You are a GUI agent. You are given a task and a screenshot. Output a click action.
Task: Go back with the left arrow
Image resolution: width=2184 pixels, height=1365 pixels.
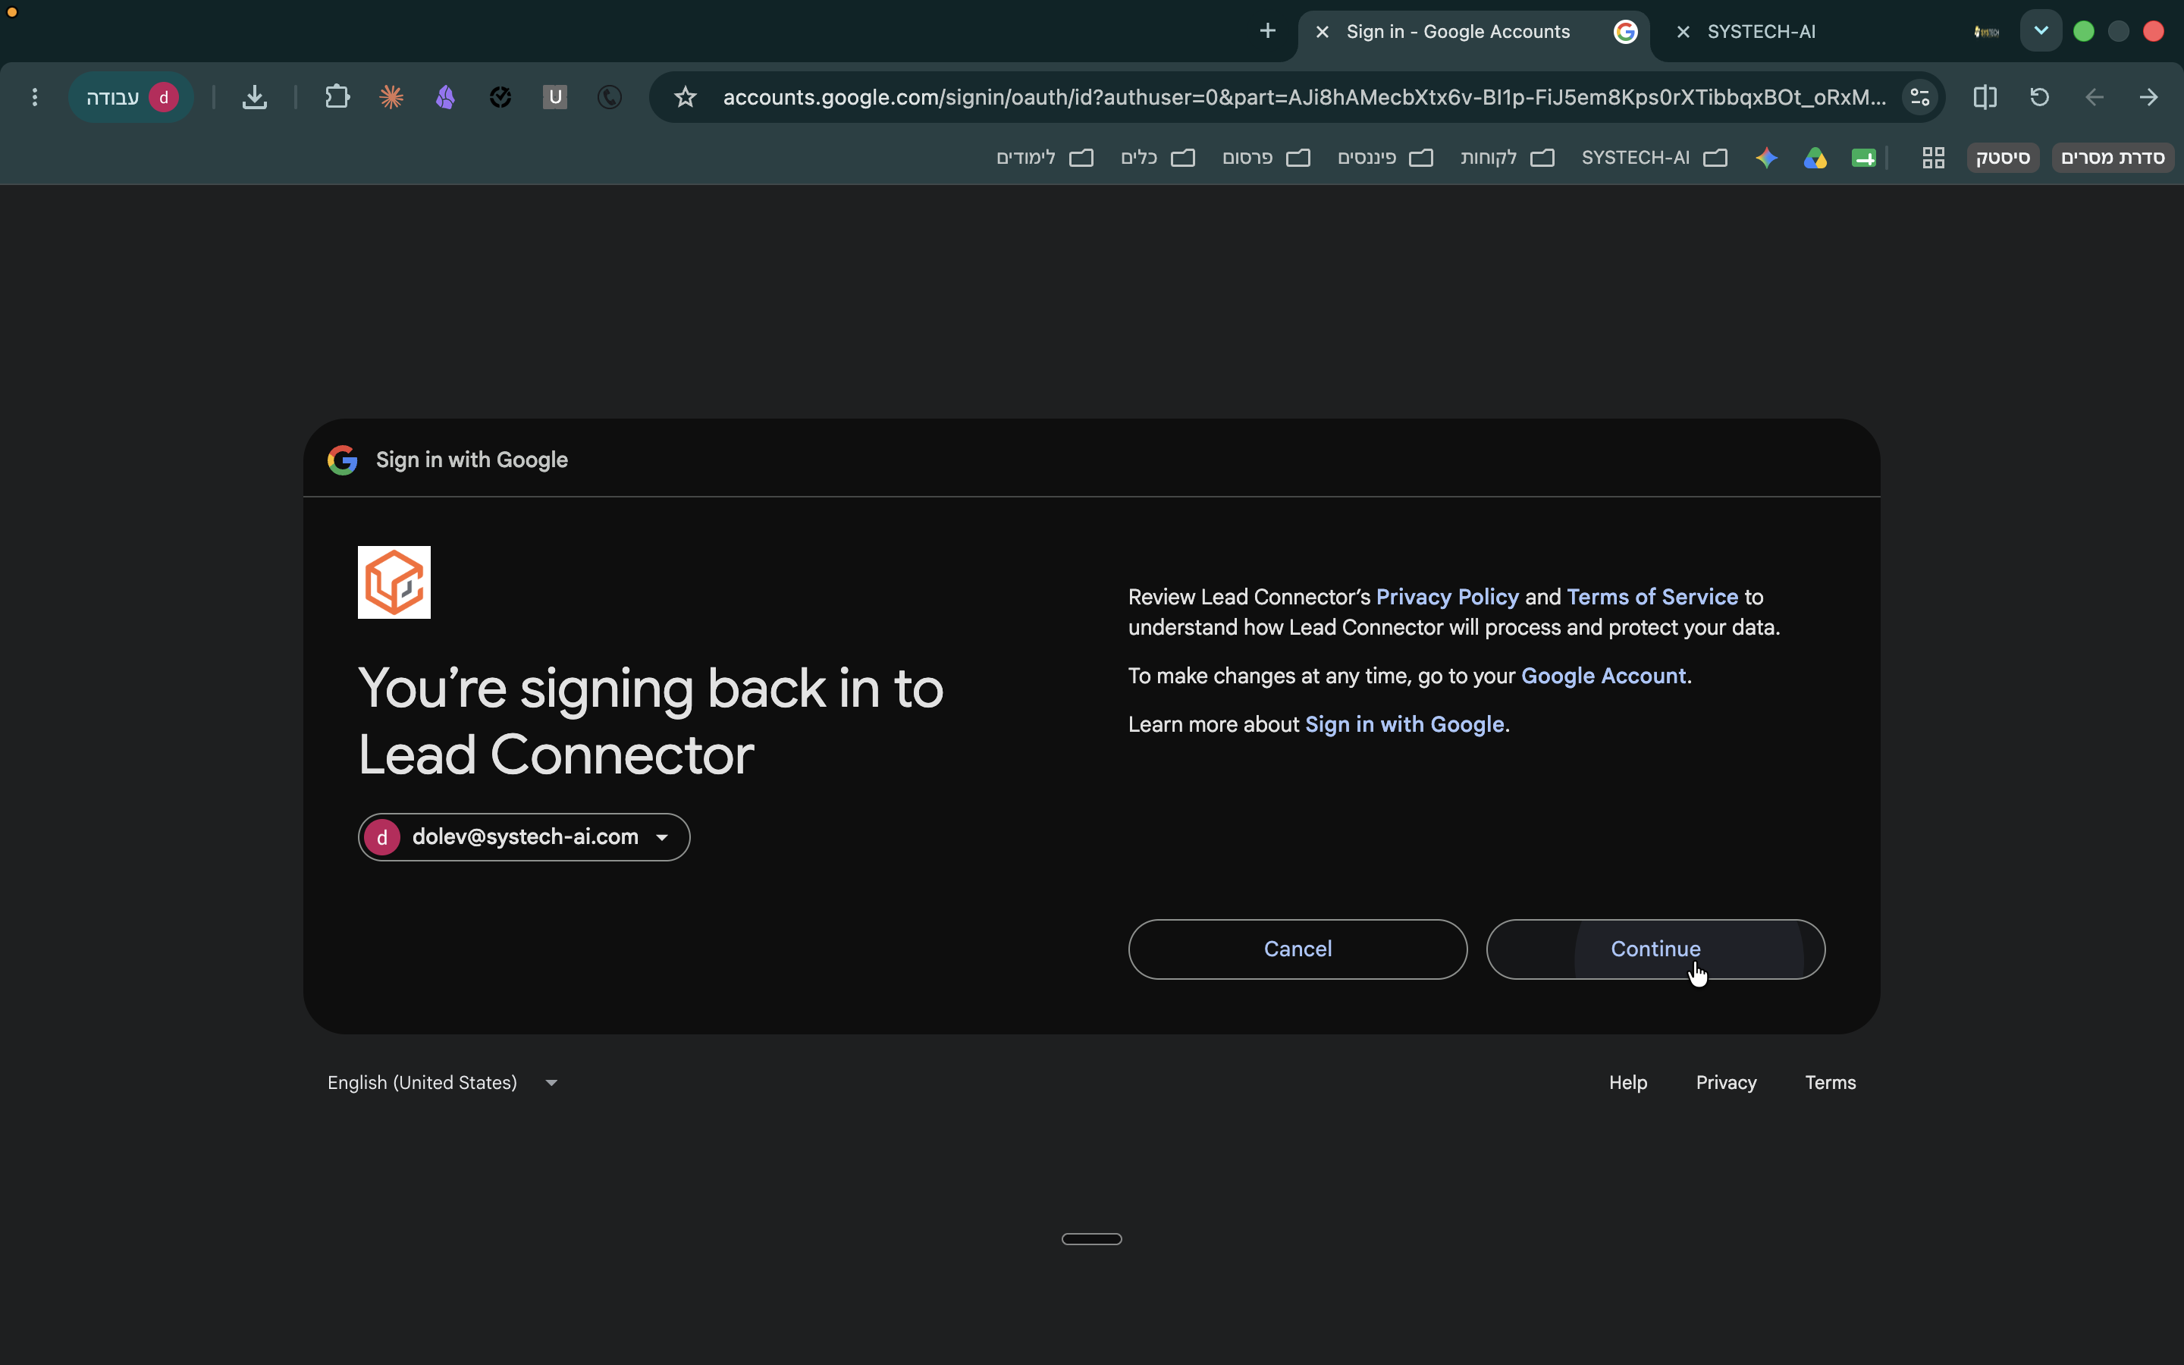click(x=2095, y=96)
